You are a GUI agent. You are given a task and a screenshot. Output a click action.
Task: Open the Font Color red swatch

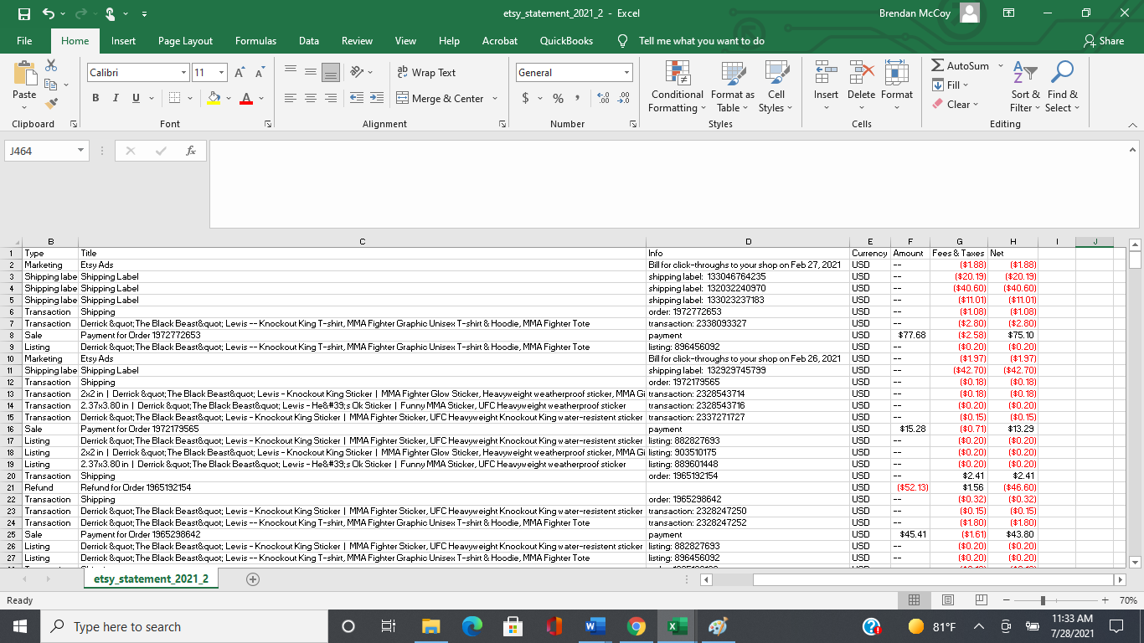(246, 98)
